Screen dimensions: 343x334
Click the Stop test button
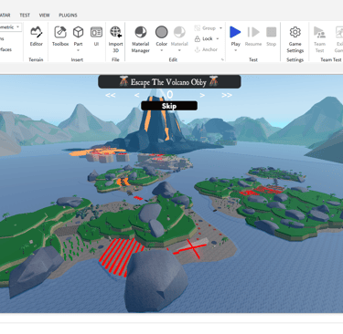(271, 37)
